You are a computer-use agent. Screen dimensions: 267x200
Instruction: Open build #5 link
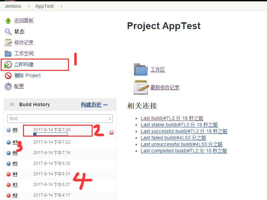(15, 163)
